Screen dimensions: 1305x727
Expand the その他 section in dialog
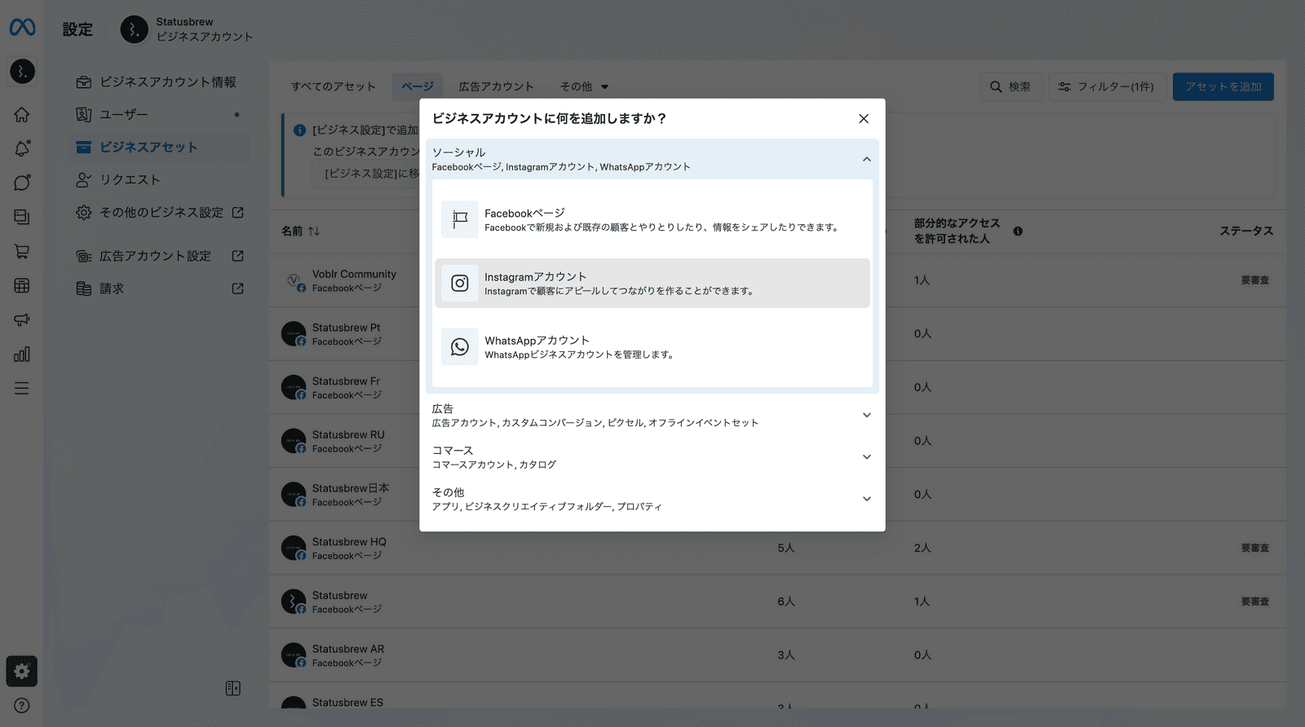tap(866, 499)
